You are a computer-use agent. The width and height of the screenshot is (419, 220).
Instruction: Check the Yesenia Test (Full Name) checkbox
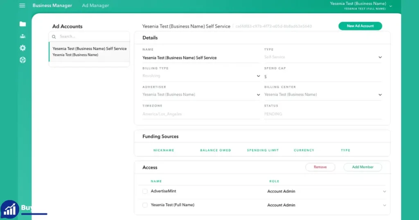[145, 205]
